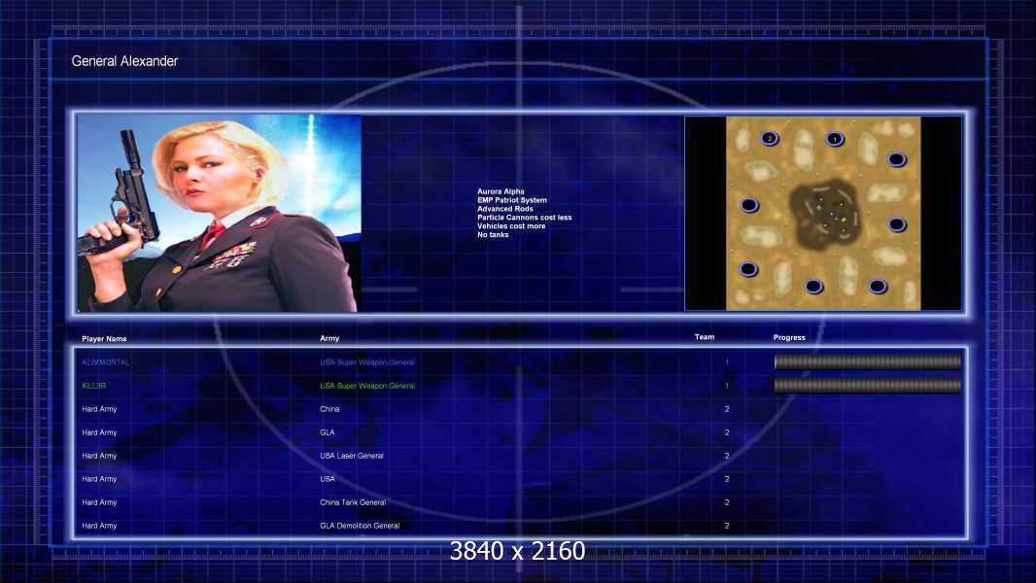This screenshot has width=1036, height=583.
Task: Click 'USA Laser General' army entry
Action: point(352,456)
